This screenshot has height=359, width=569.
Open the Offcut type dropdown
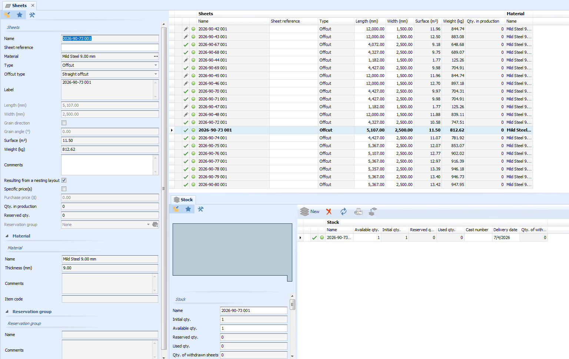(x=156, y=74)
